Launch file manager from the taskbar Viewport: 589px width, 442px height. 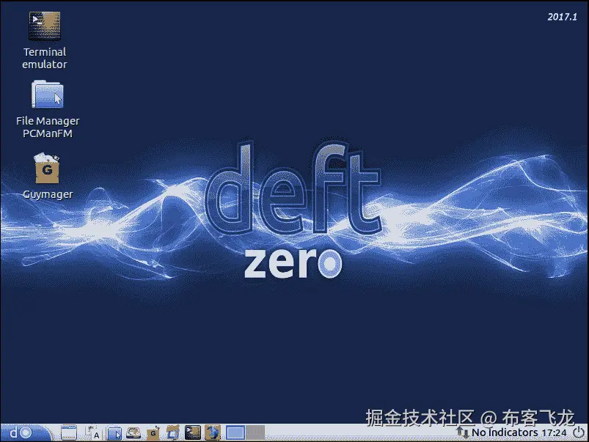tap(114, 433)
